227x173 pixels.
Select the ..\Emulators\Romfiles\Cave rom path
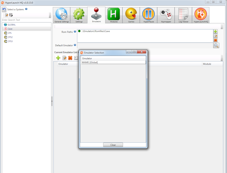pyautogui.click(x=95, y=31)
